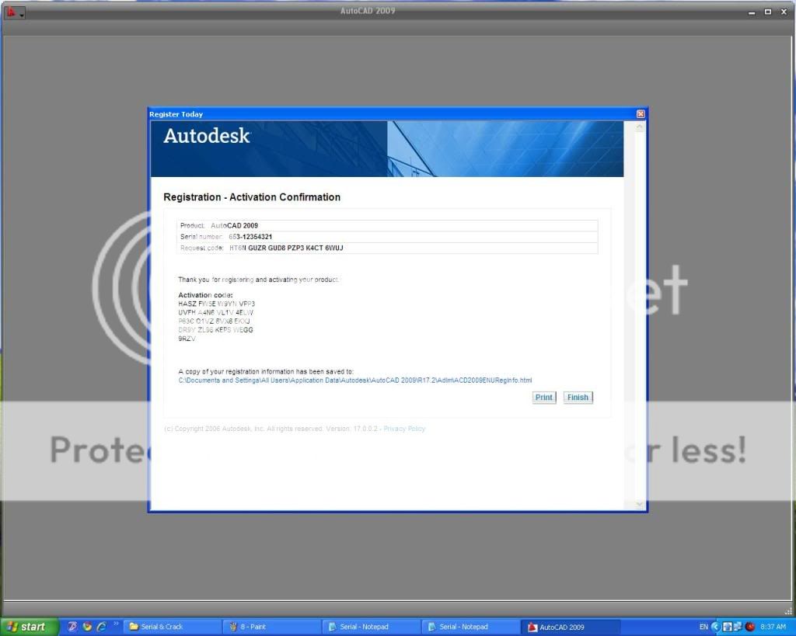
Task: Expand quick launch overflow chevron
Action: click(x=117, y=624)
